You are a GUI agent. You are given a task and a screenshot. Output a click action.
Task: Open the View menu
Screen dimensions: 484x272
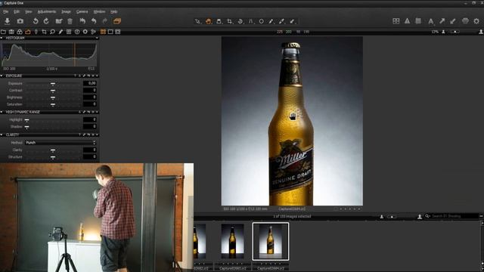click(29, 11)
